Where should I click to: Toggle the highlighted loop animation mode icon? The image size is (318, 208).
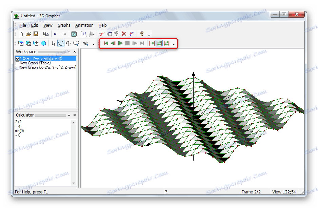click(x=159, y=43)
